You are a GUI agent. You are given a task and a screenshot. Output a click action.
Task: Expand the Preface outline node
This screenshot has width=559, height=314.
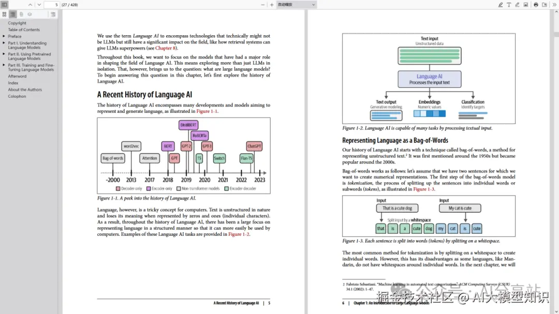pyautogui.click(x=4, y=36)
